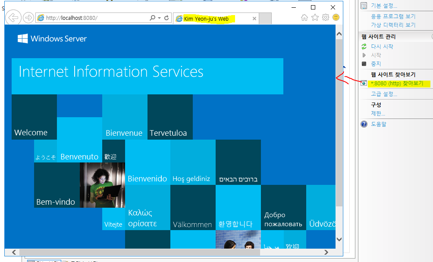
Task: Click the vertical scrollbar down arrow
Action: pyautogui.click(x=339, y=240)
